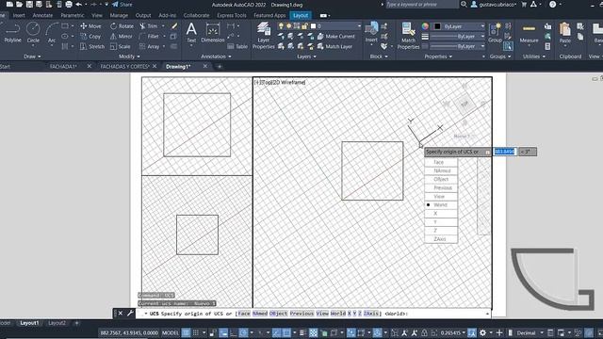The width and height of the screenshot is (603, 339).
Task: Click the Erase tool icon
Action: click(173, 25)
